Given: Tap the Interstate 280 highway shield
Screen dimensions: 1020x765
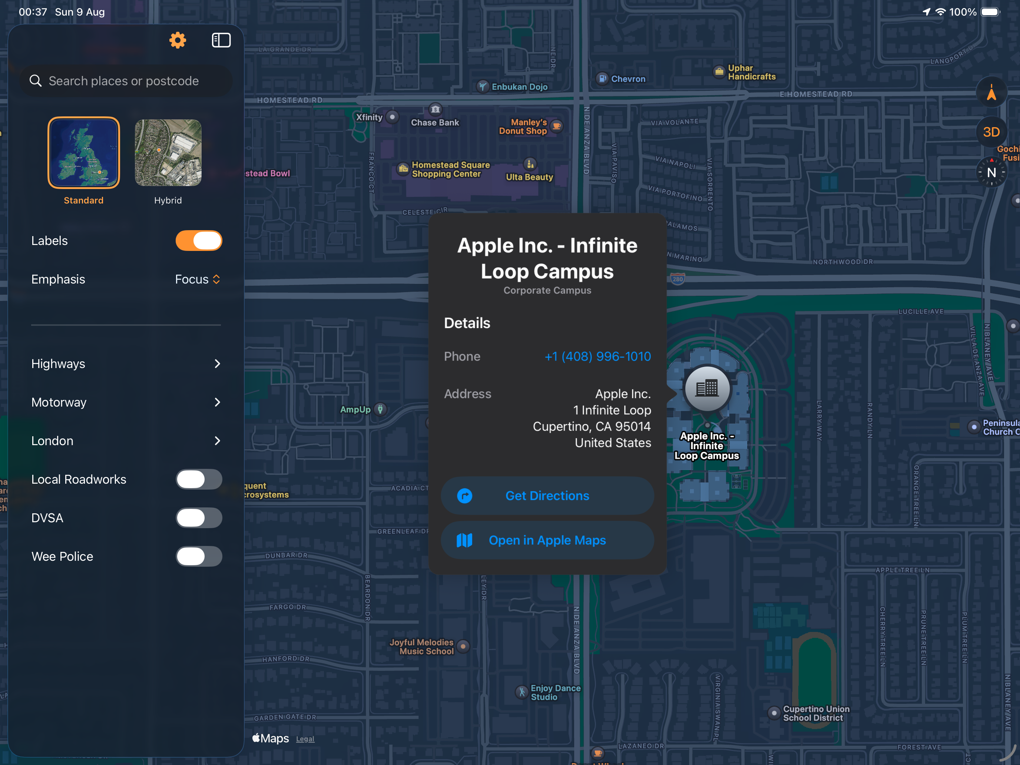Looking at the screenshot, I should click(678, 279).
